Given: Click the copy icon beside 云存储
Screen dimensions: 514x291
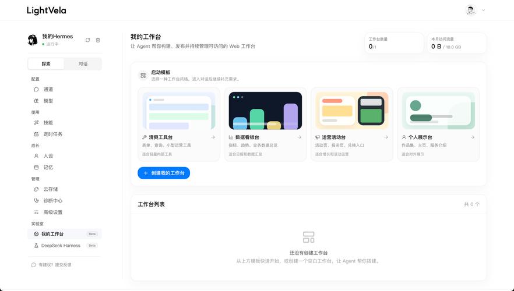Looking at the screenshot, I should pos(36,189).
